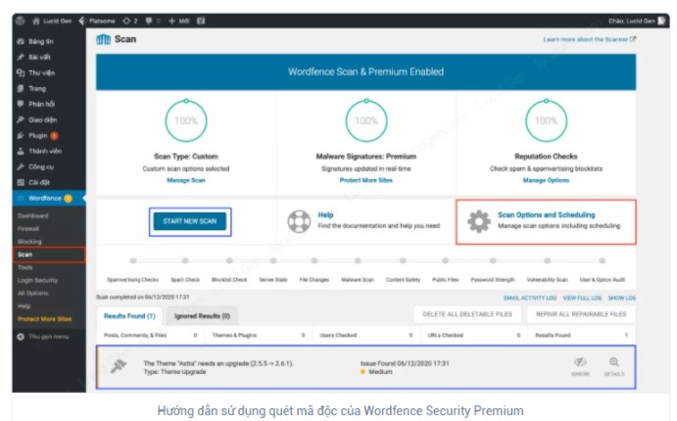The width and height of the screenshot is (677, 421).
Task: Click the Ignore eye icon on the issue
Action: [x=579, y=363]
